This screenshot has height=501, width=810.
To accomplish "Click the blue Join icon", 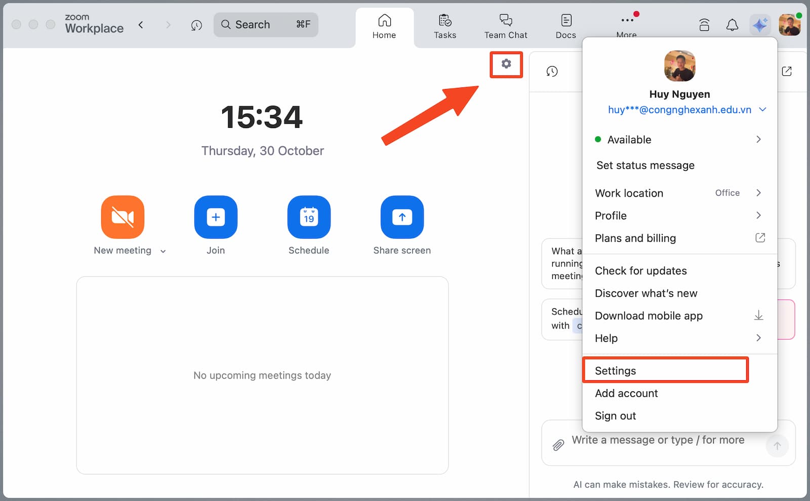I will [x=216, y=217].
